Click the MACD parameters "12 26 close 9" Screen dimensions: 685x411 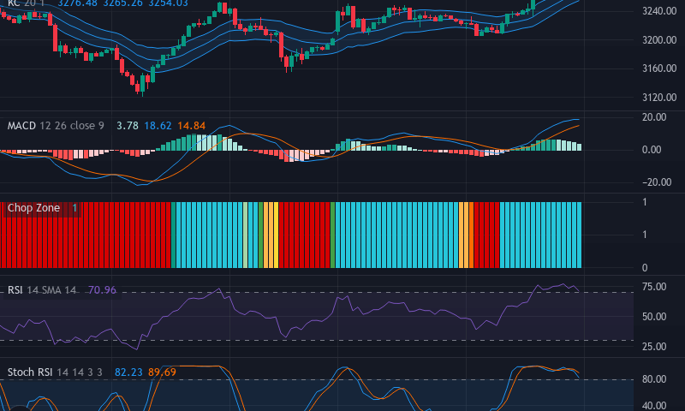pos(72,126)
